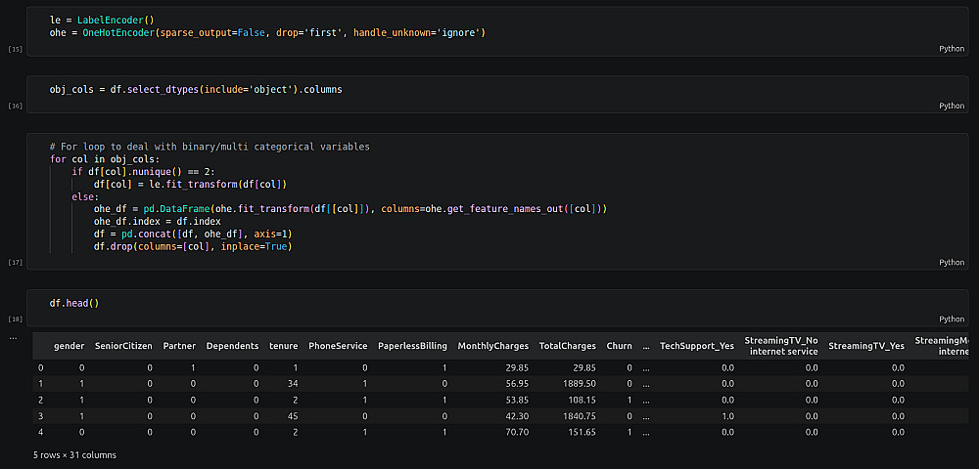Image resolution: width=979 pixels, height=469 pixels.
Task: Click the row index 3 in the dataframe
Action: 40,415
